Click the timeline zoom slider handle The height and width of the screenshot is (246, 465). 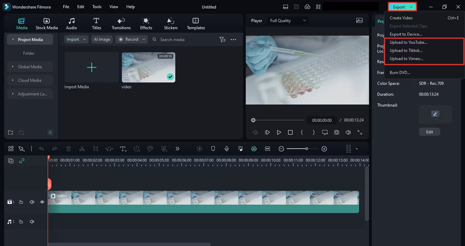[307, 149]
